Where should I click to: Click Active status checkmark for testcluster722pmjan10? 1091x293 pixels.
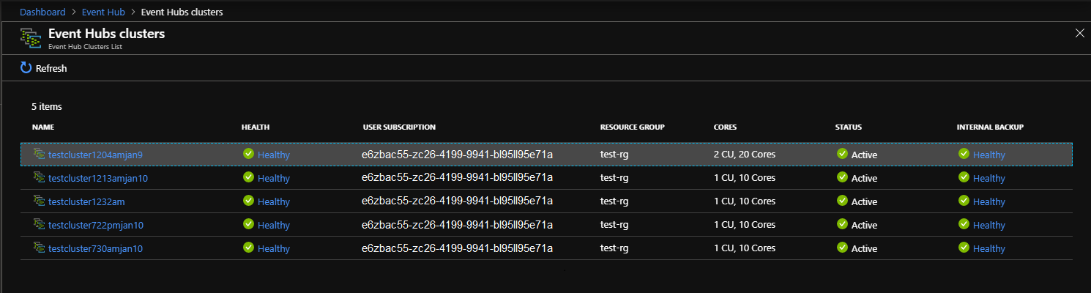842,225
